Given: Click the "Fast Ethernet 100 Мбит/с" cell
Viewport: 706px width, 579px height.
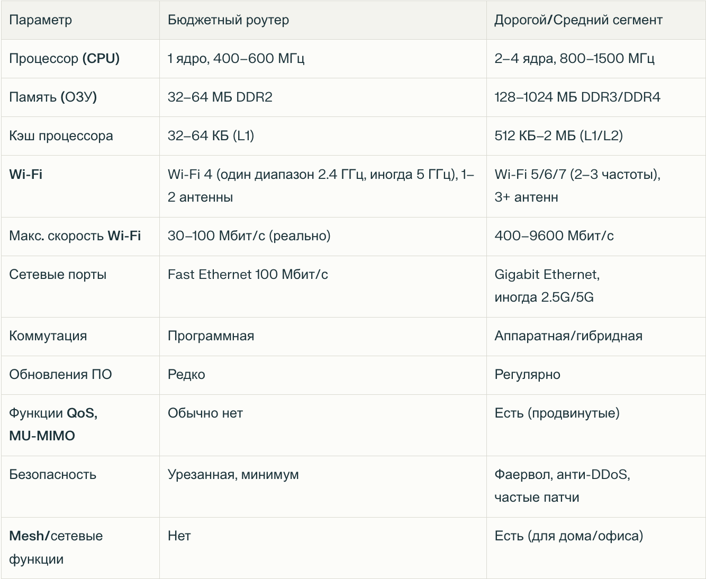Looking at the screenshot, I should [248, 275].
